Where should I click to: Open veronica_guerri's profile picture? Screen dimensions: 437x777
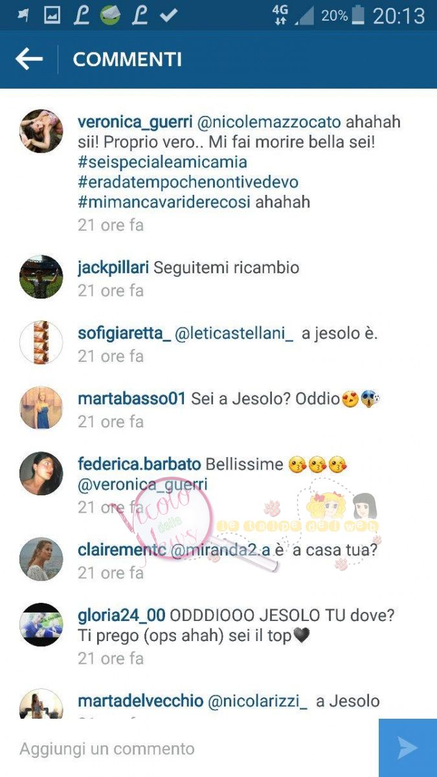[x=41, y=131]
